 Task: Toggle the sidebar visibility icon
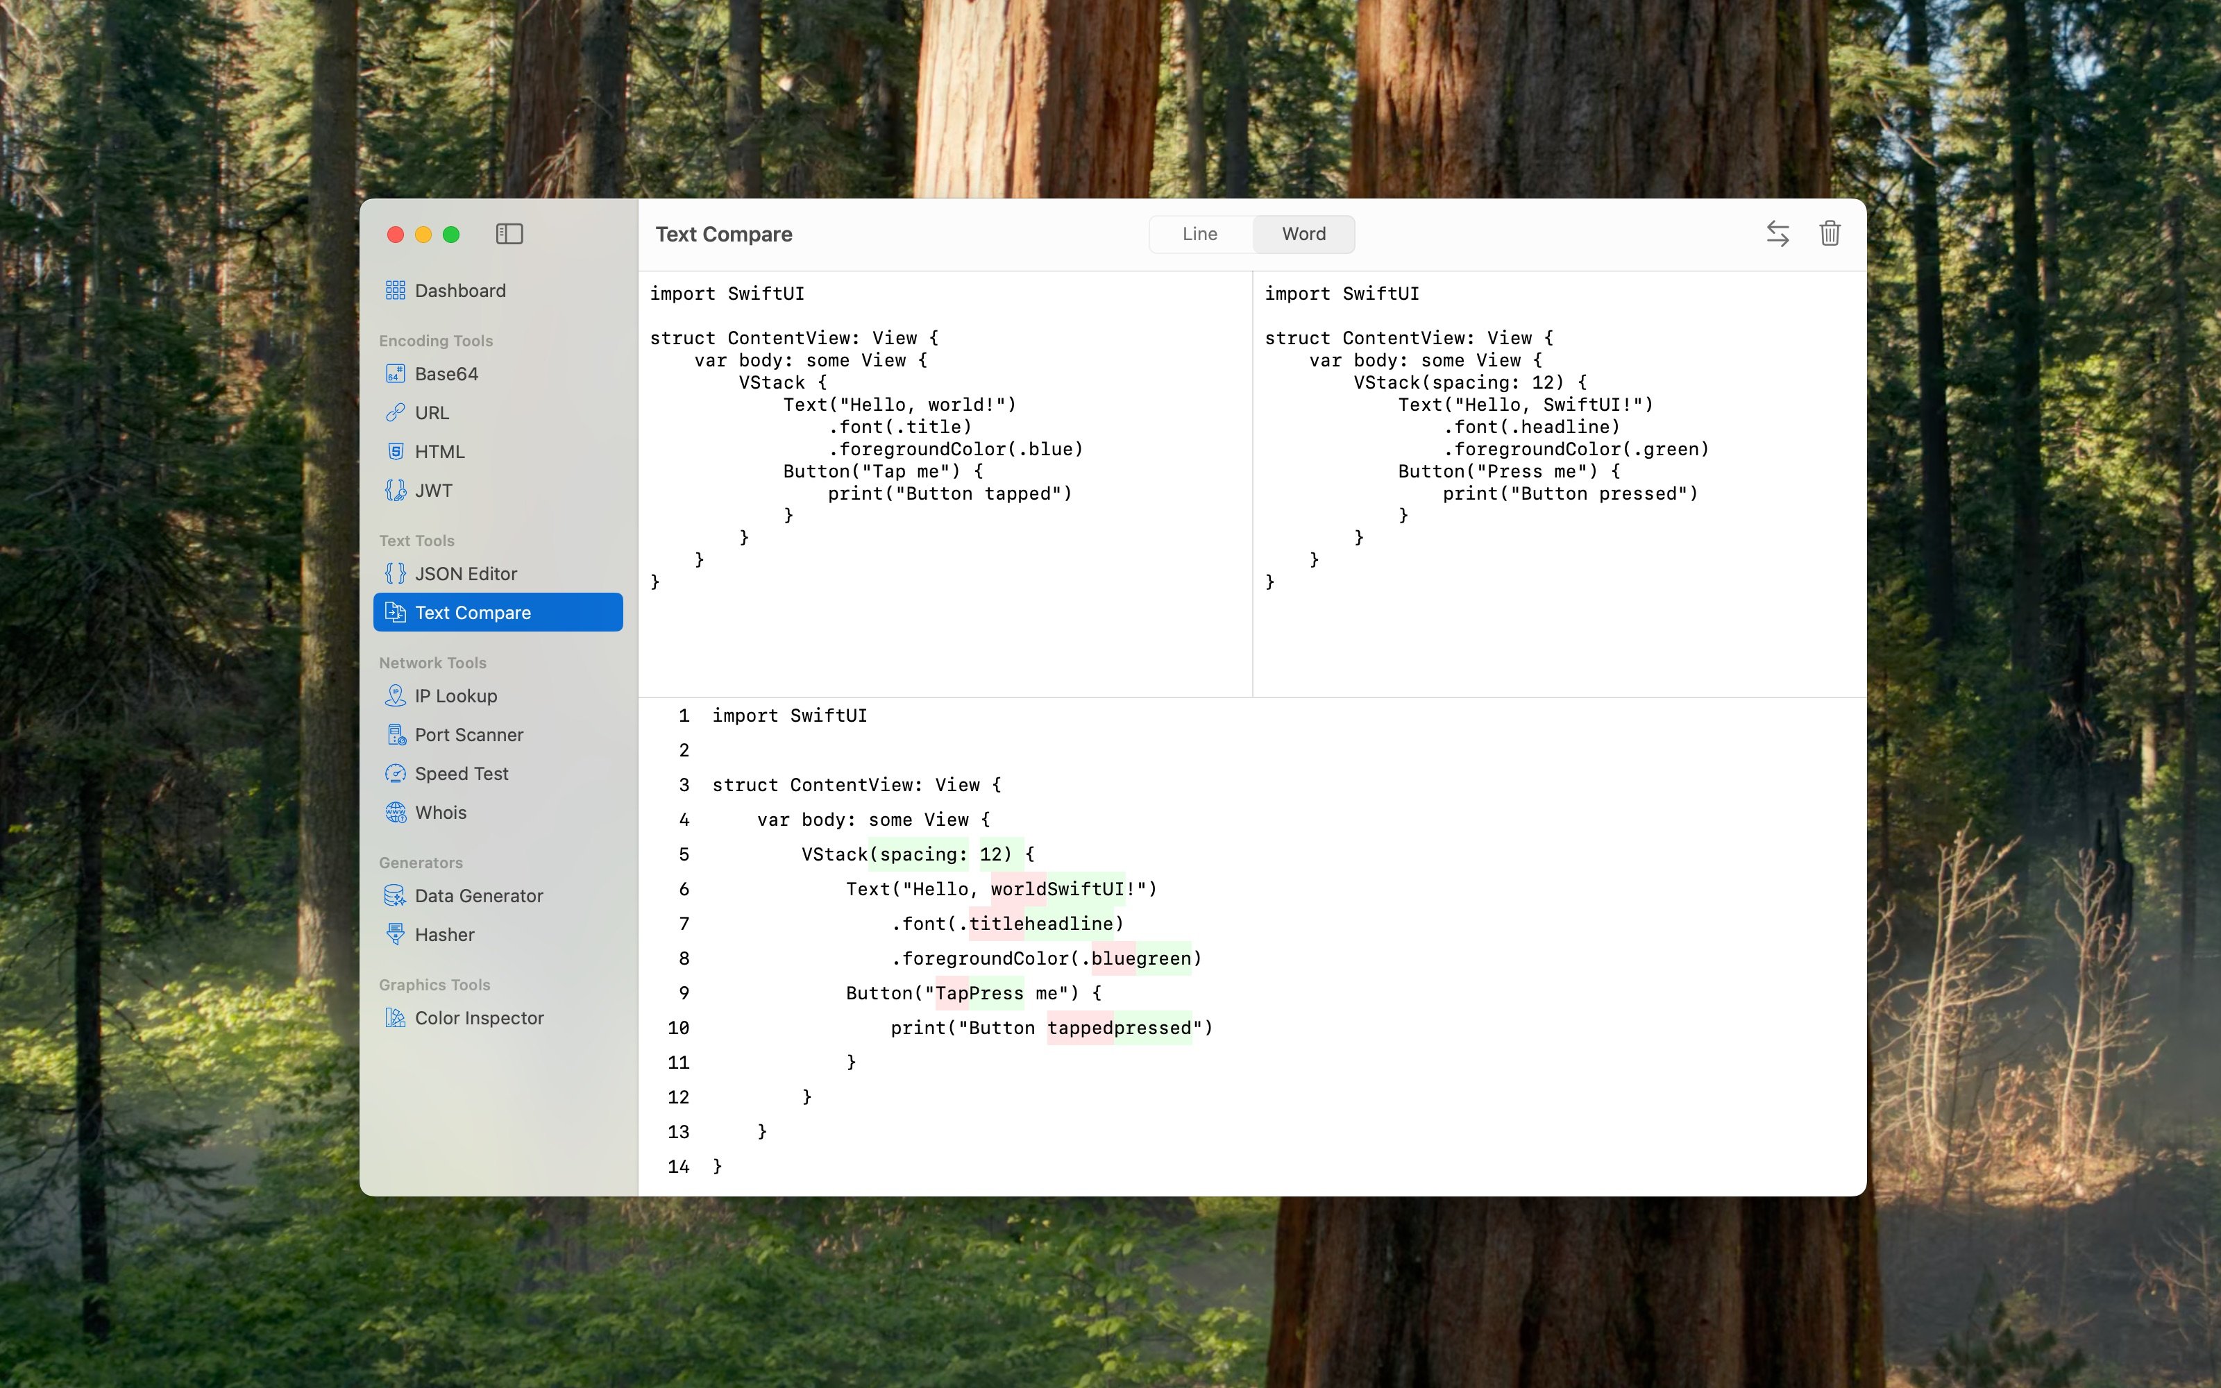tap(509, 234)
